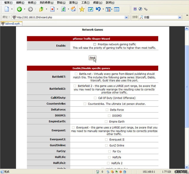Enable Prioritize network gaming traffic checkbox

(x=95, y=45)
